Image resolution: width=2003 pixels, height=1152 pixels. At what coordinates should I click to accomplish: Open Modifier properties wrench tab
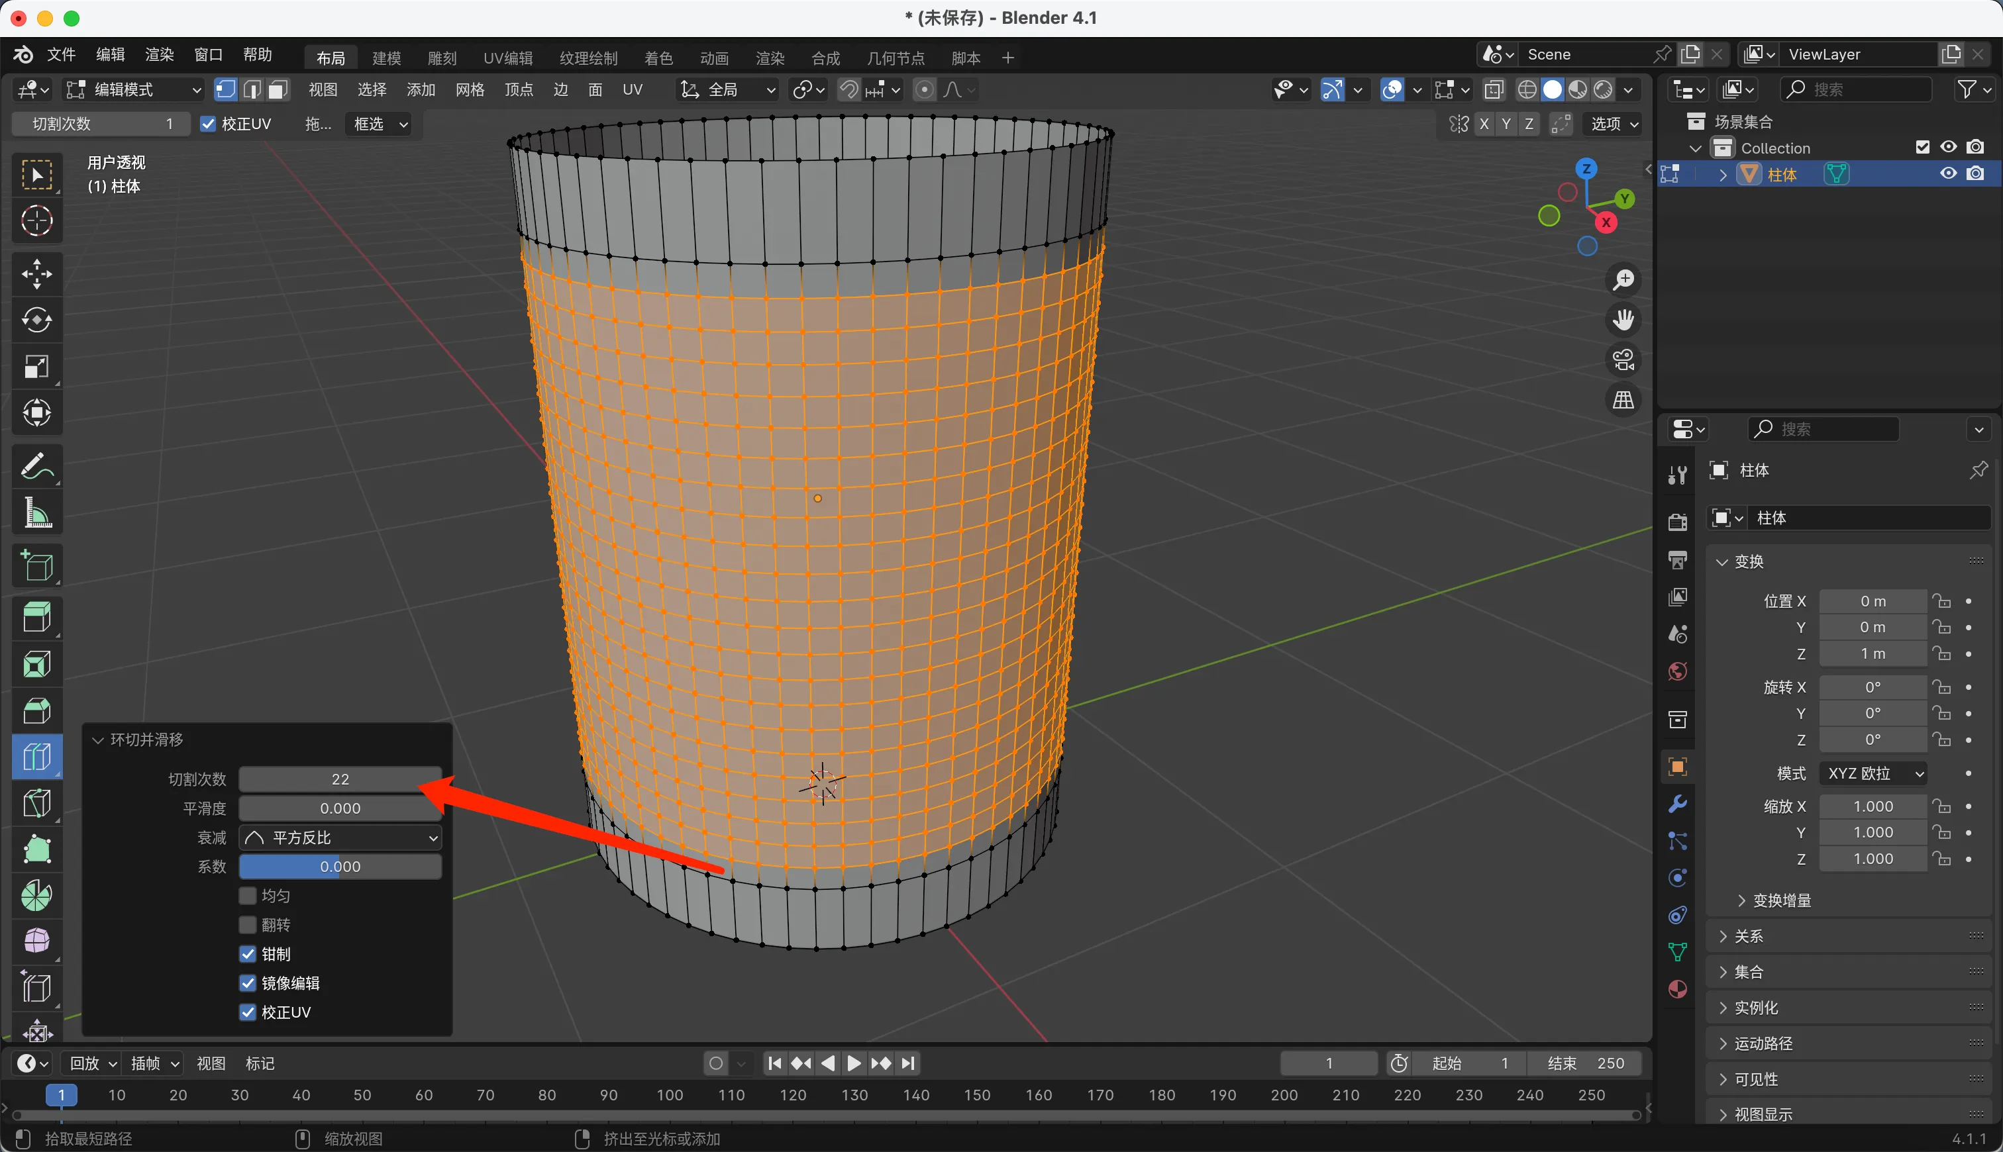1677,804
